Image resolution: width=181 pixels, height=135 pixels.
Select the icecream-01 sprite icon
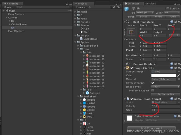(87, 56)
